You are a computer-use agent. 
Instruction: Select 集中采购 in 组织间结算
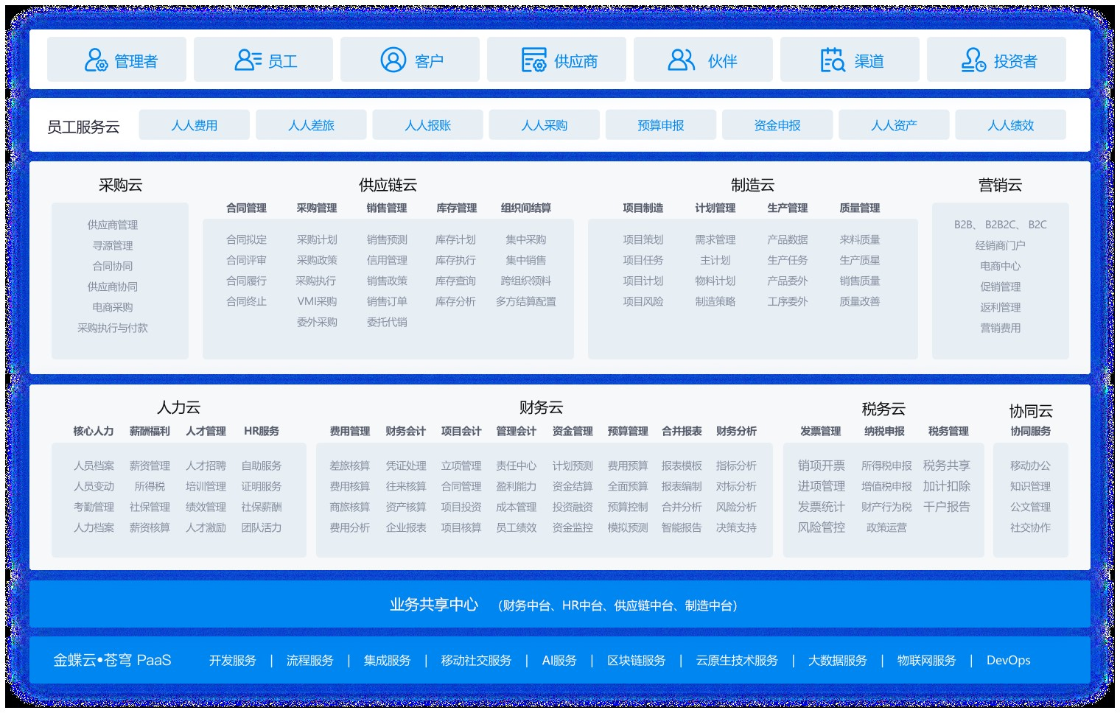click(x=526, y=239)
